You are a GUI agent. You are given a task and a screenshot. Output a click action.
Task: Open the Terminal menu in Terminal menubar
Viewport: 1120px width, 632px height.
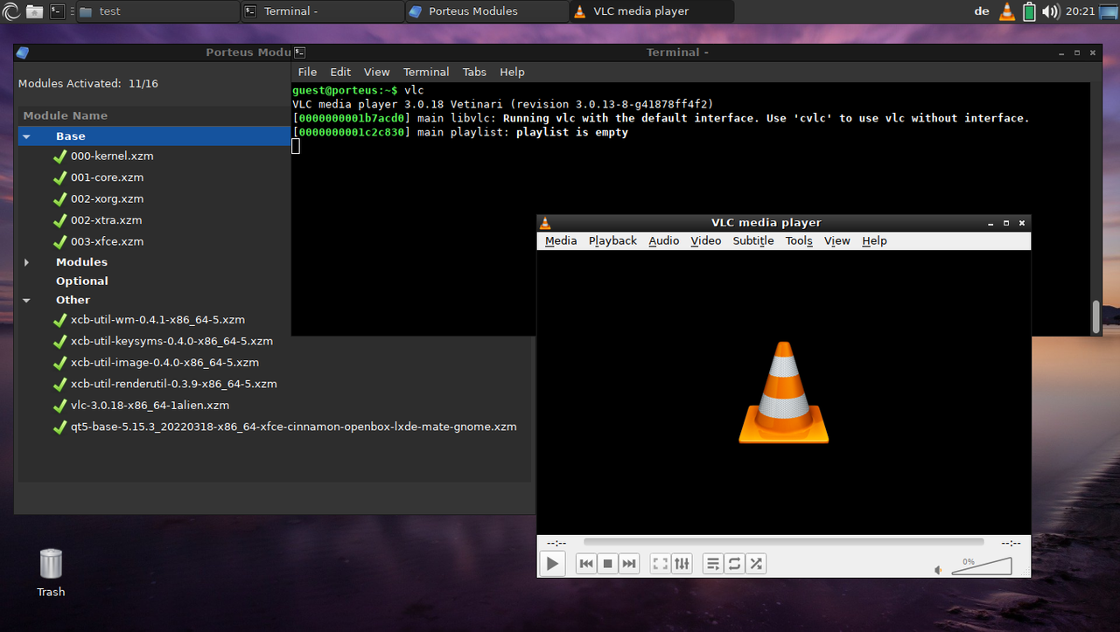(x=426, y=72)
